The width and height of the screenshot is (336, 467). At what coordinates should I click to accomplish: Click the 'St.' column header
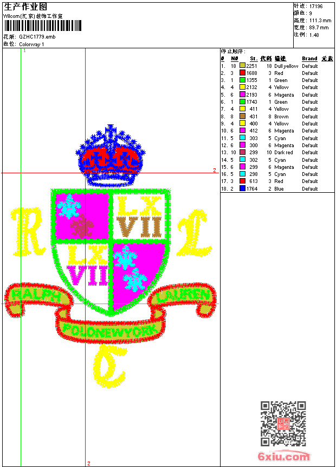click(x=253, y=59)
